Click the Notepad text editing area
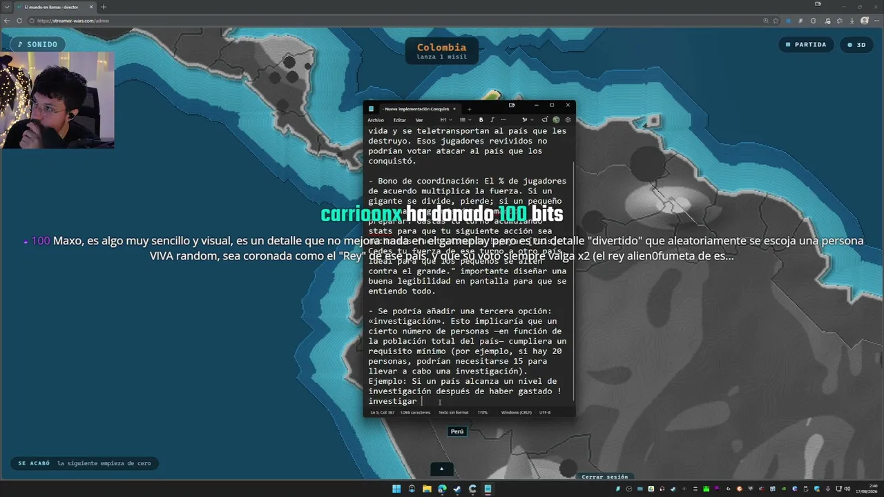This screenshot has height=497, width=884. [468, 266]
